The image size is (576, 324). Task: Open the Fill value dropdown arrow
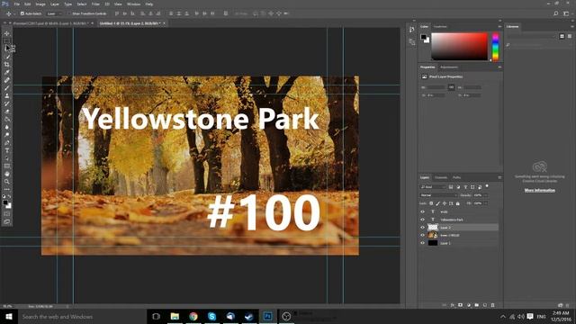click(486, 203)
